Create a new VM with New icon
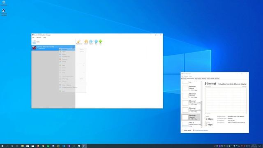 (96, 42)
